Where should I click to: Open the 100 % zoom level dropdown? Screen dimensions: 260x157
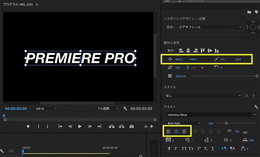coord(46,108)
